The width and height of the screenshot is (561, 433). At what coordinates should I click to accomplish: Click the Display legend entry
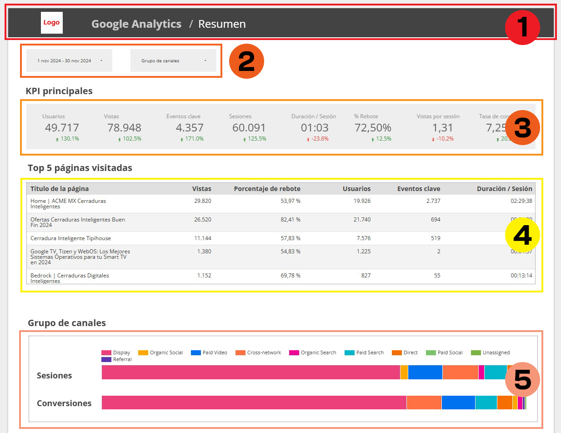[116, 352]
